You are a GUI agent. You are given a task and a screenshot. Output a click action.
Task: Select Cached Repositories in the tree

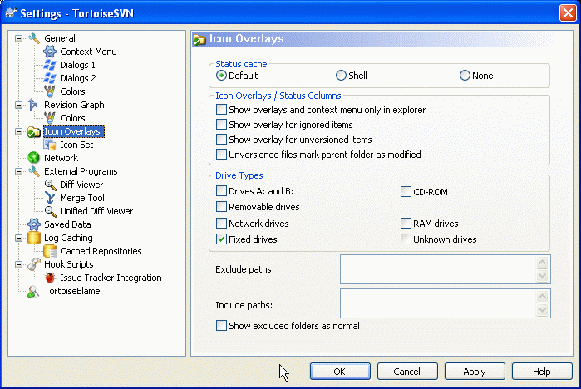[x=101, y=251]
